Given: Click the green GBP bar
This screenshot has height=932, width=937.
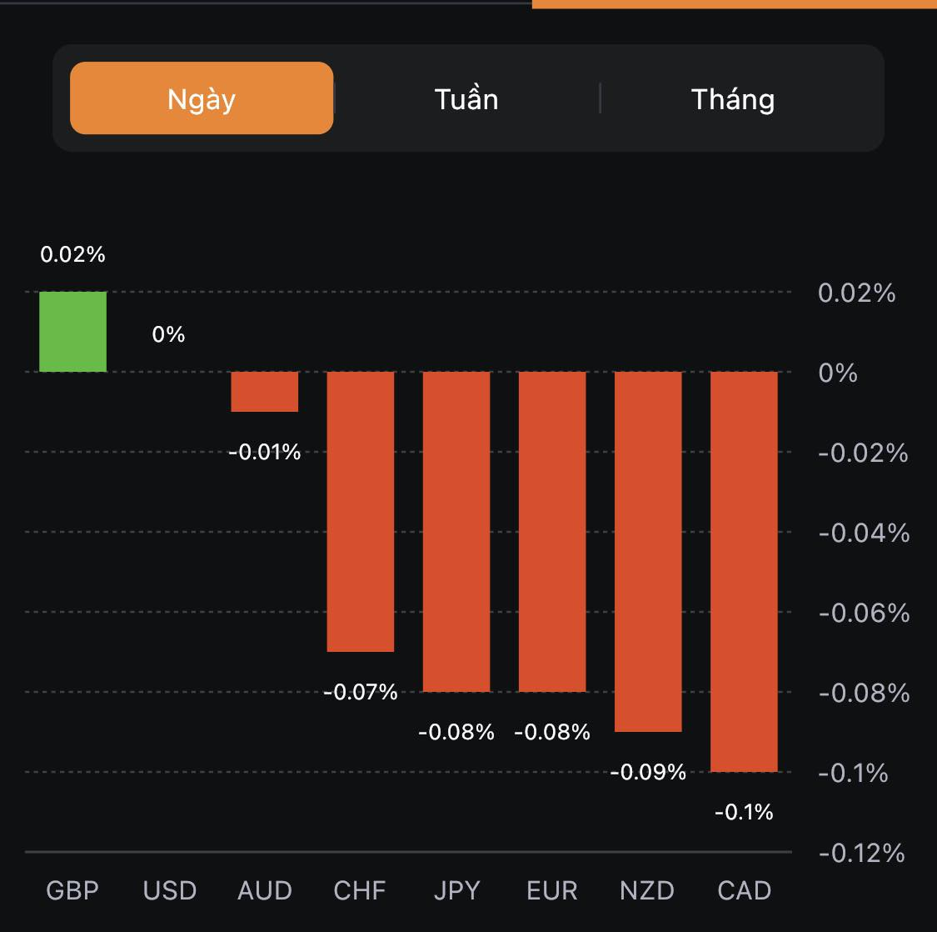Looking at the screenshot, I should tap(72, 332).
